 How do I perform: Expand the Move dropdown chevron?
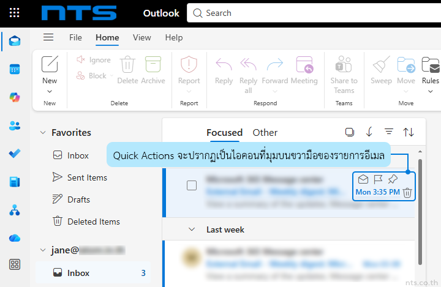(x=406, y=92)
